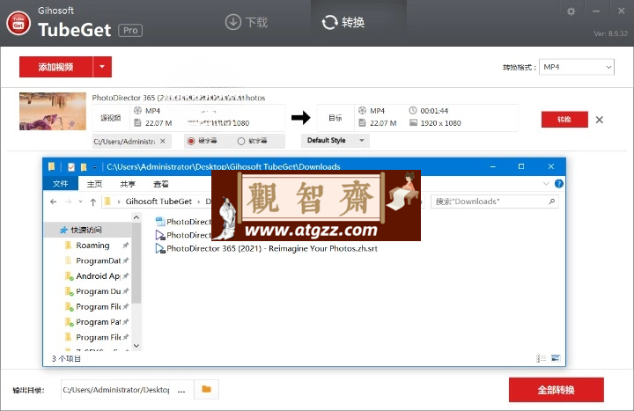634x411 pixels.
Task: Open the TubeGet settings gear
Action: pyautogui.click(x=571, y=11)
